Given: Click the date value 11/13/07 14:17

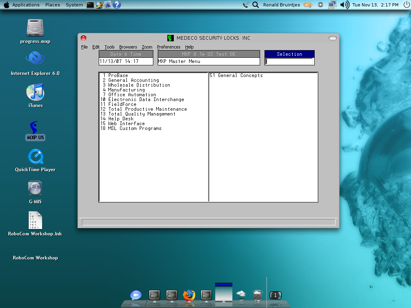Looking at the screenshot, I should tap(126, 61).
